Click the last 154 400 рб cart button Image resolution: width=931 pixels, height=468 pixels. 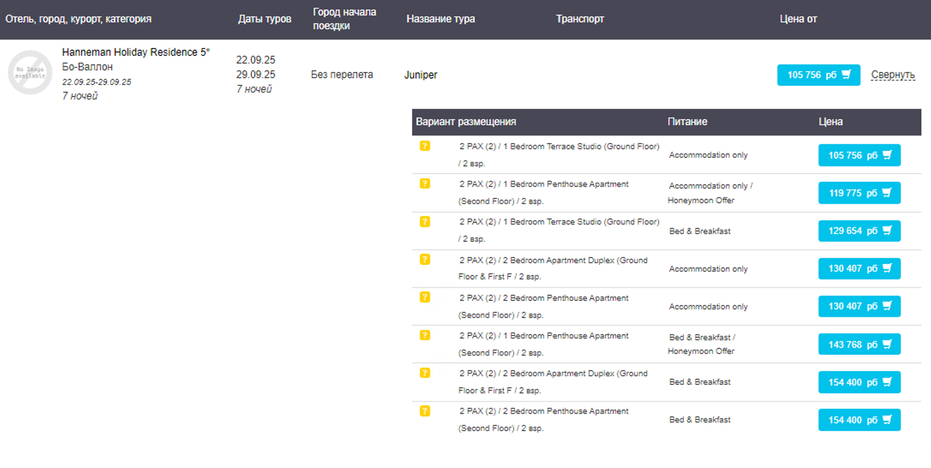coord(859,420)
